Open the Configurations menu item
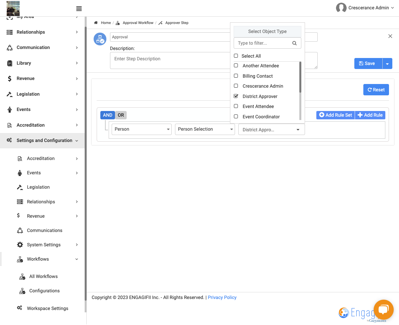 [x=44, y=291]
